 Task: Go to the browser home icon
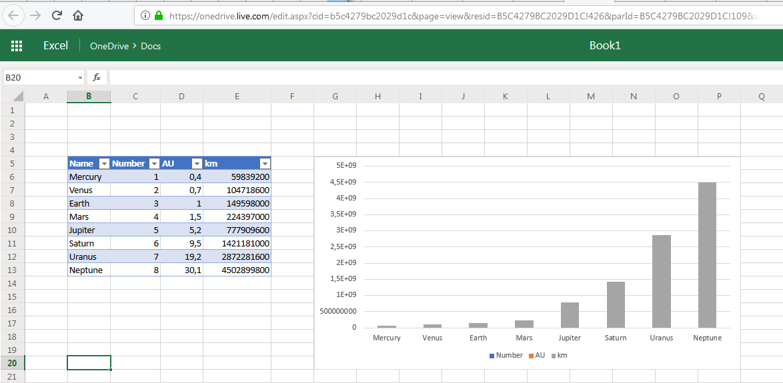tap(78, 15)
